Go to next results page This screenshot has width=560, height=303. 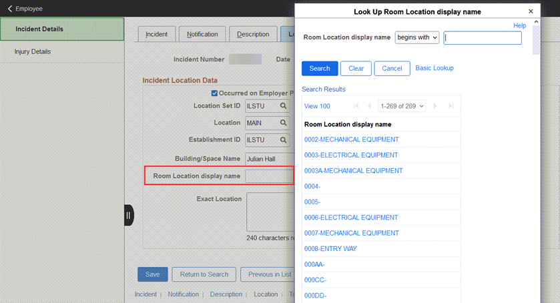tap(435, 105)
